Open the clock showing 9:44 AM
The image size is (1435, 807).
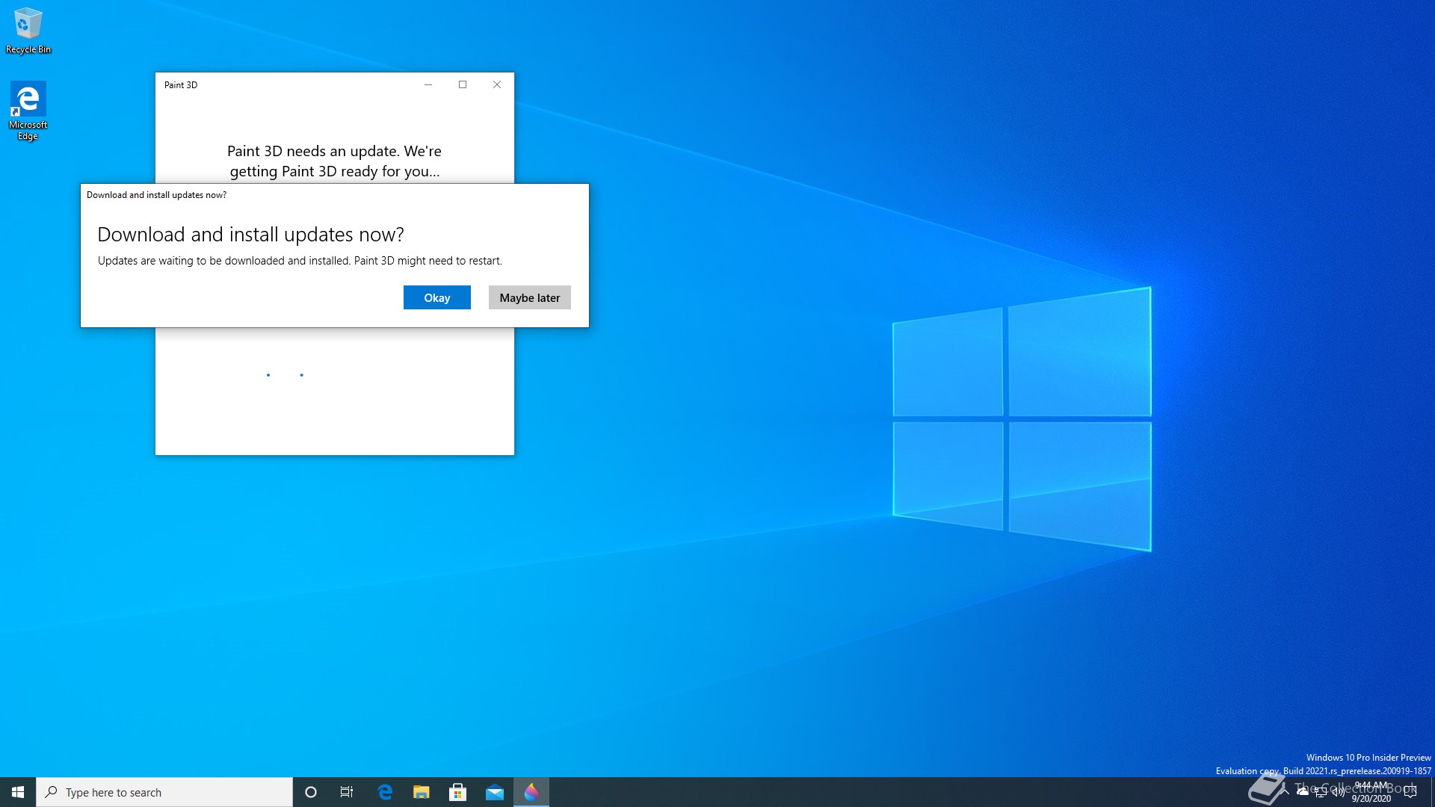pos(1371,792)
